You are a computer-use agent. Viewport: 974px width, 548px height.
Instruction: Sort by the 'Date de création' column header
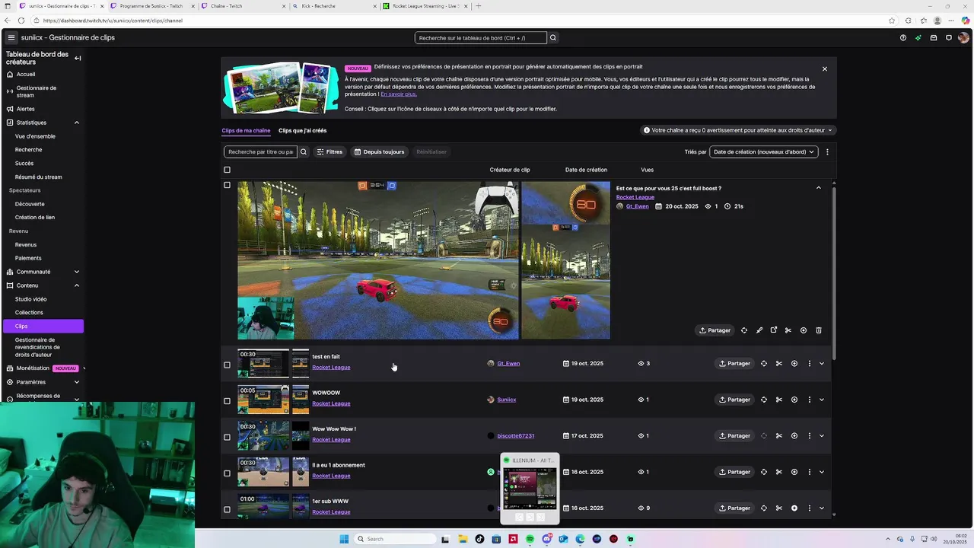586,170
